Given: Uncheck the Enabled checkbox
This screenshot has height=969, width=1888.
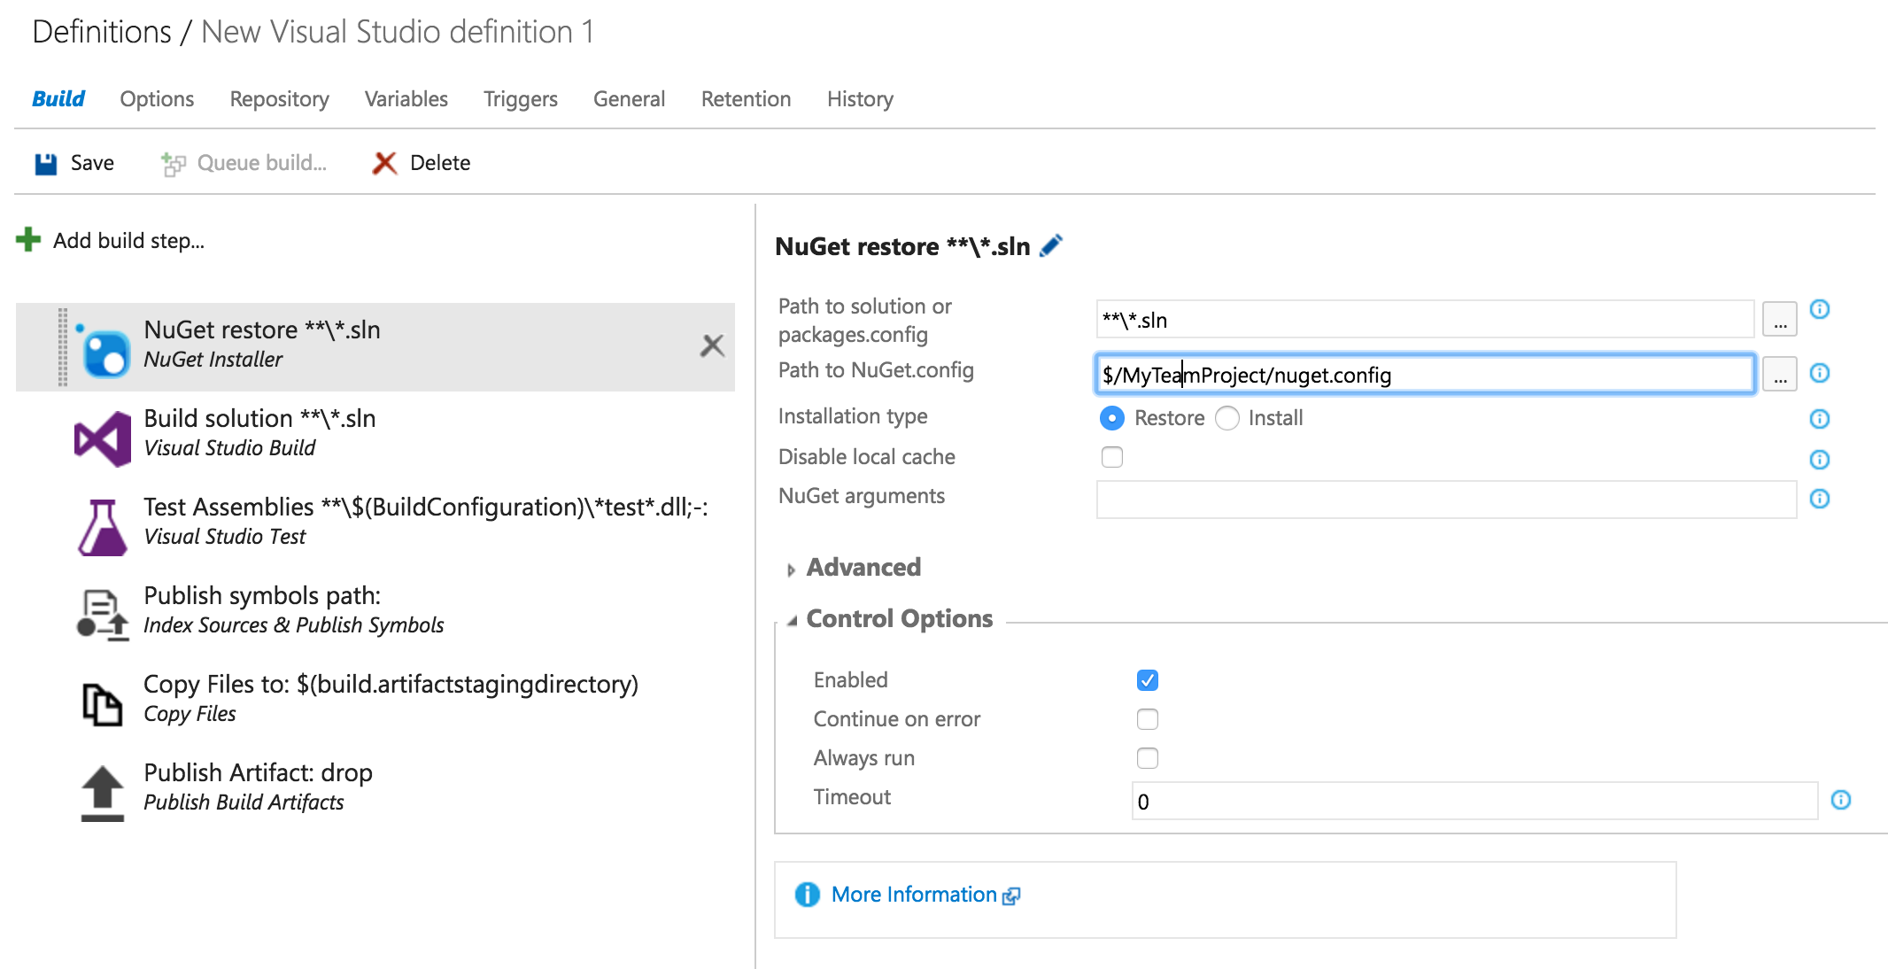Looking at the screenshot, I should pos(1148,680).
